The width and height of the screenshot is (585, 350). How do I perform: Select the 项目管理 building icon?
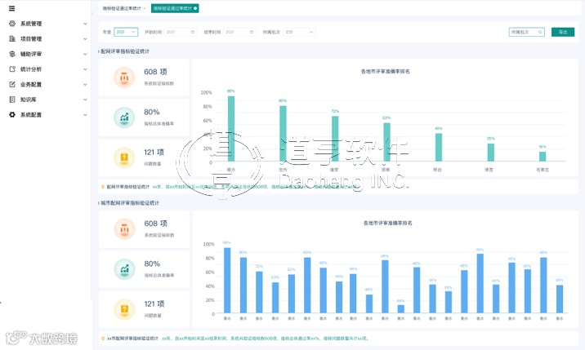pyautogui.click(x=12, y=39)
